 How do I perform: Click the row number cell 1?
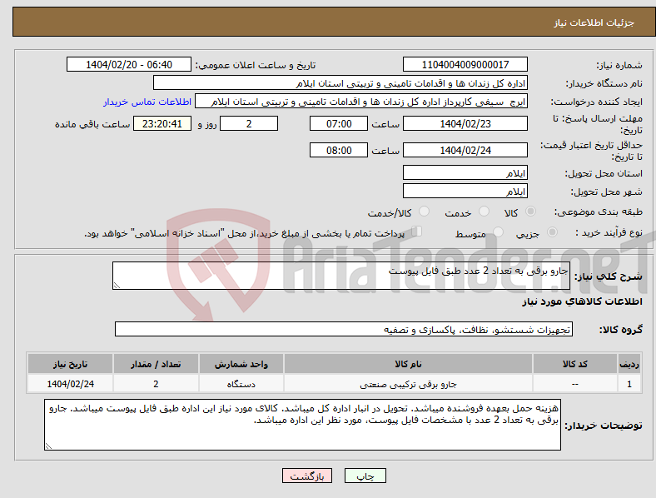pyautogui.click(x=629, y=384)
